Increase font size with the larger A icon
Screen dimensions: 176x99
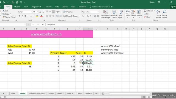point(40,12)
